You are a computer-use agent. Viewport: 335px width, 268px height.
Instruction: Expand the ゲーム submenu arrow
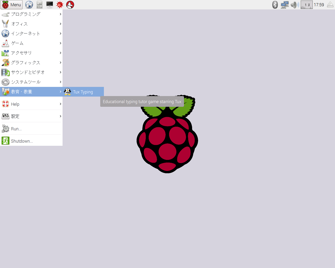(x=60, y=43)
